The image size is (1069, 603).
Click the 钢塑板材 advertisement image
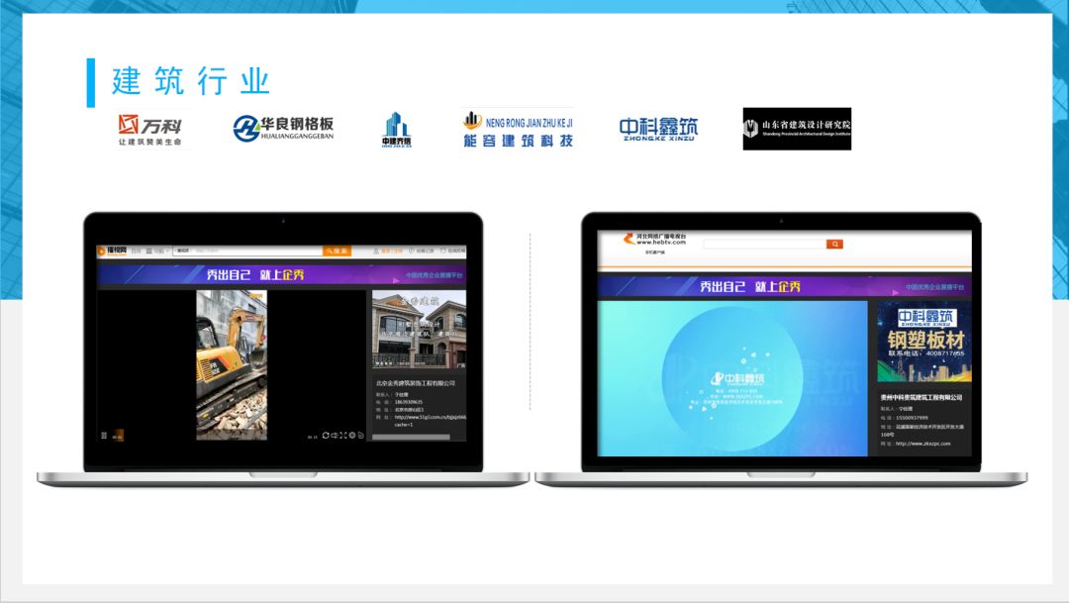[x=923, y=341]
